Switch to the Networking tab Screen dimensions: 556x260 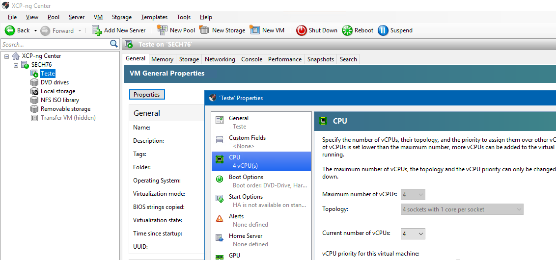click(220, 59)
